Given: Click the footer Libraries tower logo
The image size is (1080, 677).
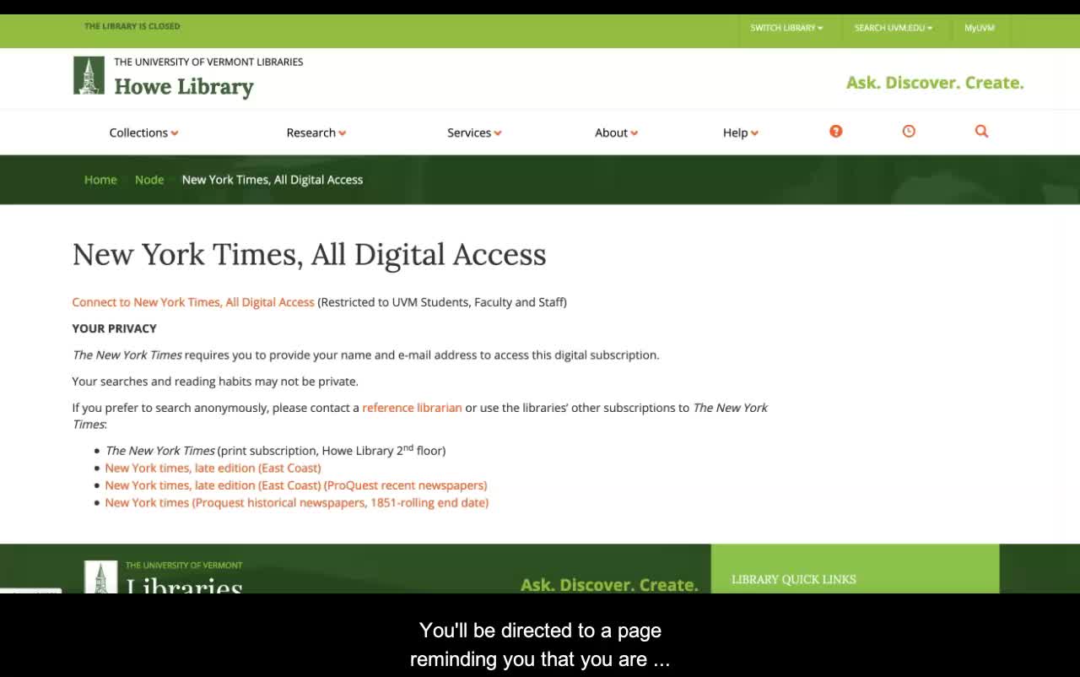Looking at the screenshot, I should (x=101, y=577).
